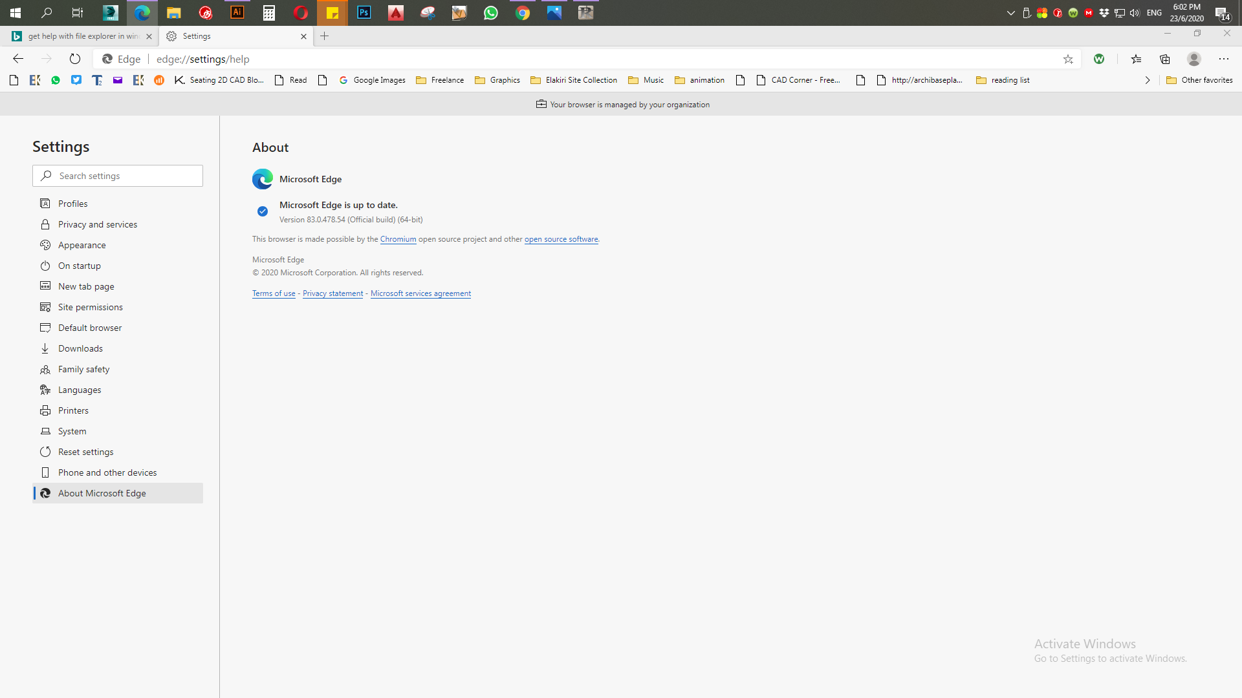The width and height of the screenshot is (1242, 698).
Task: Open Windows search from the taskbar
Action: point(47,13)
